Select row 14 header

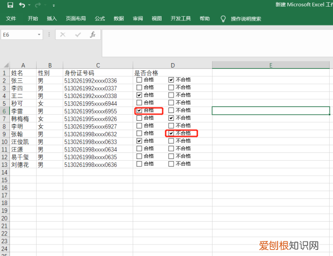[4, 172]
